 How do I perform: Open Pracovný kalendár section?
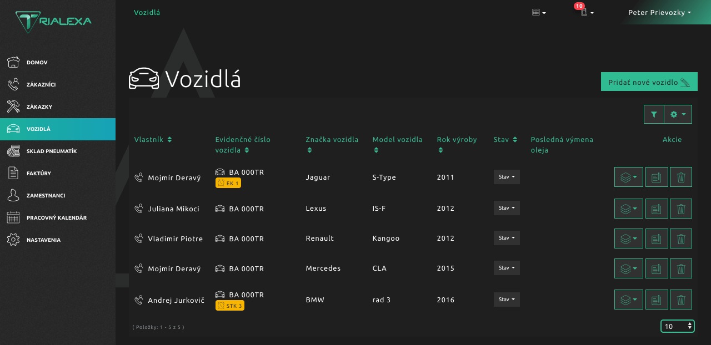click(x=58, y=217)
